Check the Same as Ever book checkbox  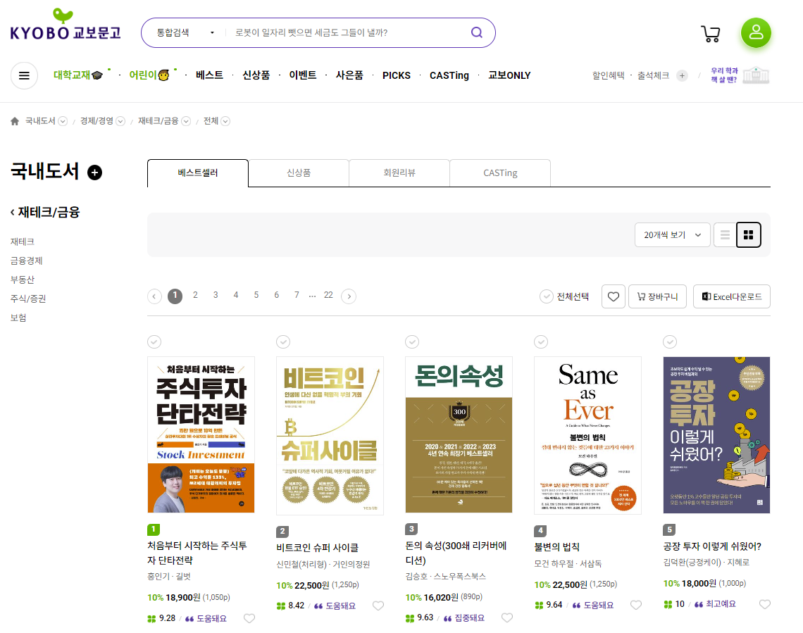point(541,341)
